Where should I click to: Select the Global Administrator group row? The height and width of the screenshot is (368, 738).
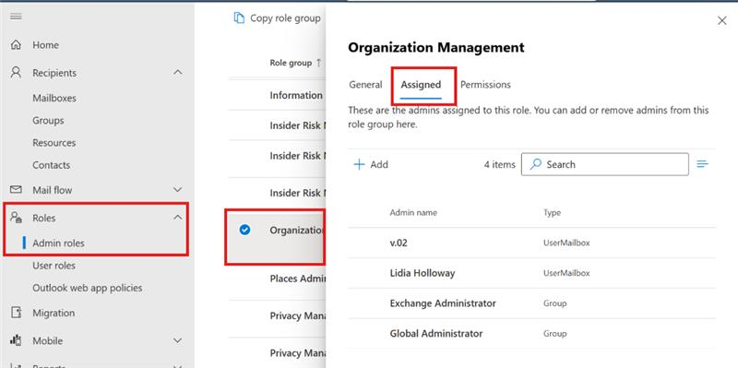point(532,333)
